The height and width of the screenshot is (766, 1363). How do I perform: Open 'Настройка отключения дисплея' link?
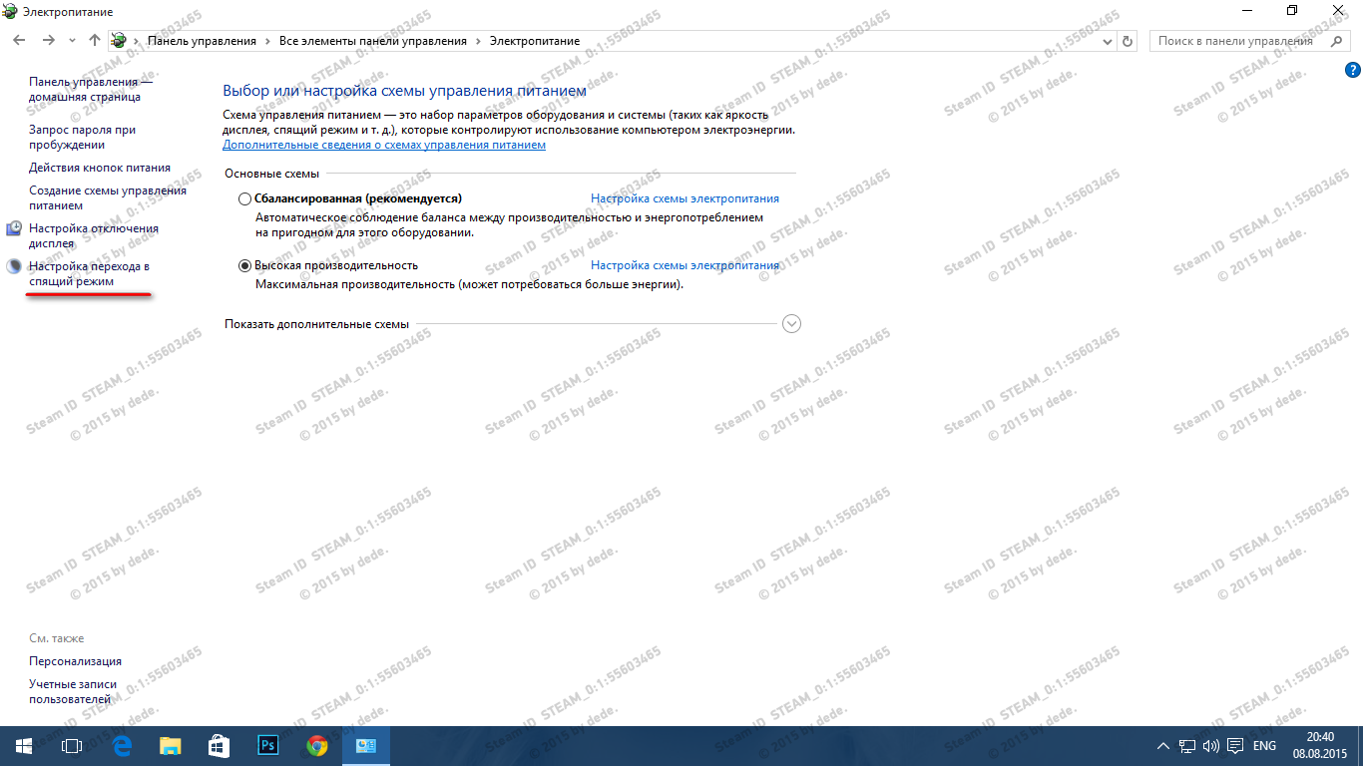pyautogui.click(x=94, y=235)
